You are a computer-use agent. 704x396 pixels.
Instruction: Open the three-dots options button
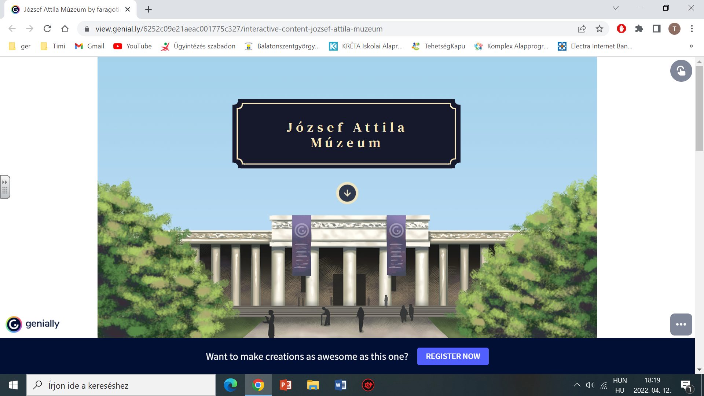point(681,324)
